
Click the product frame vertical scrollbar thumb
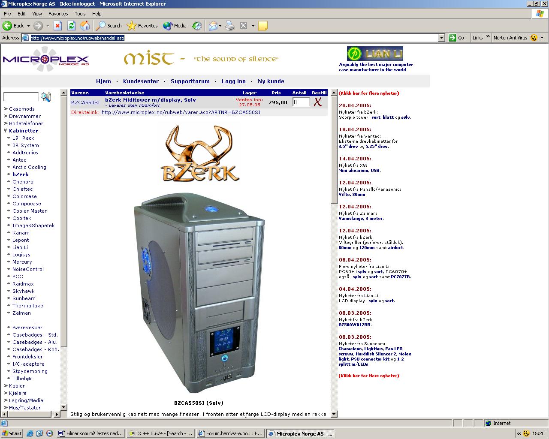click(334, 150)
